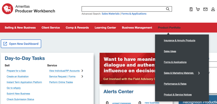The image size is (217, 104).
Task: Expand chevron next to Service Request / Forms
Action: pyautogui.click(x=82, y=76)
